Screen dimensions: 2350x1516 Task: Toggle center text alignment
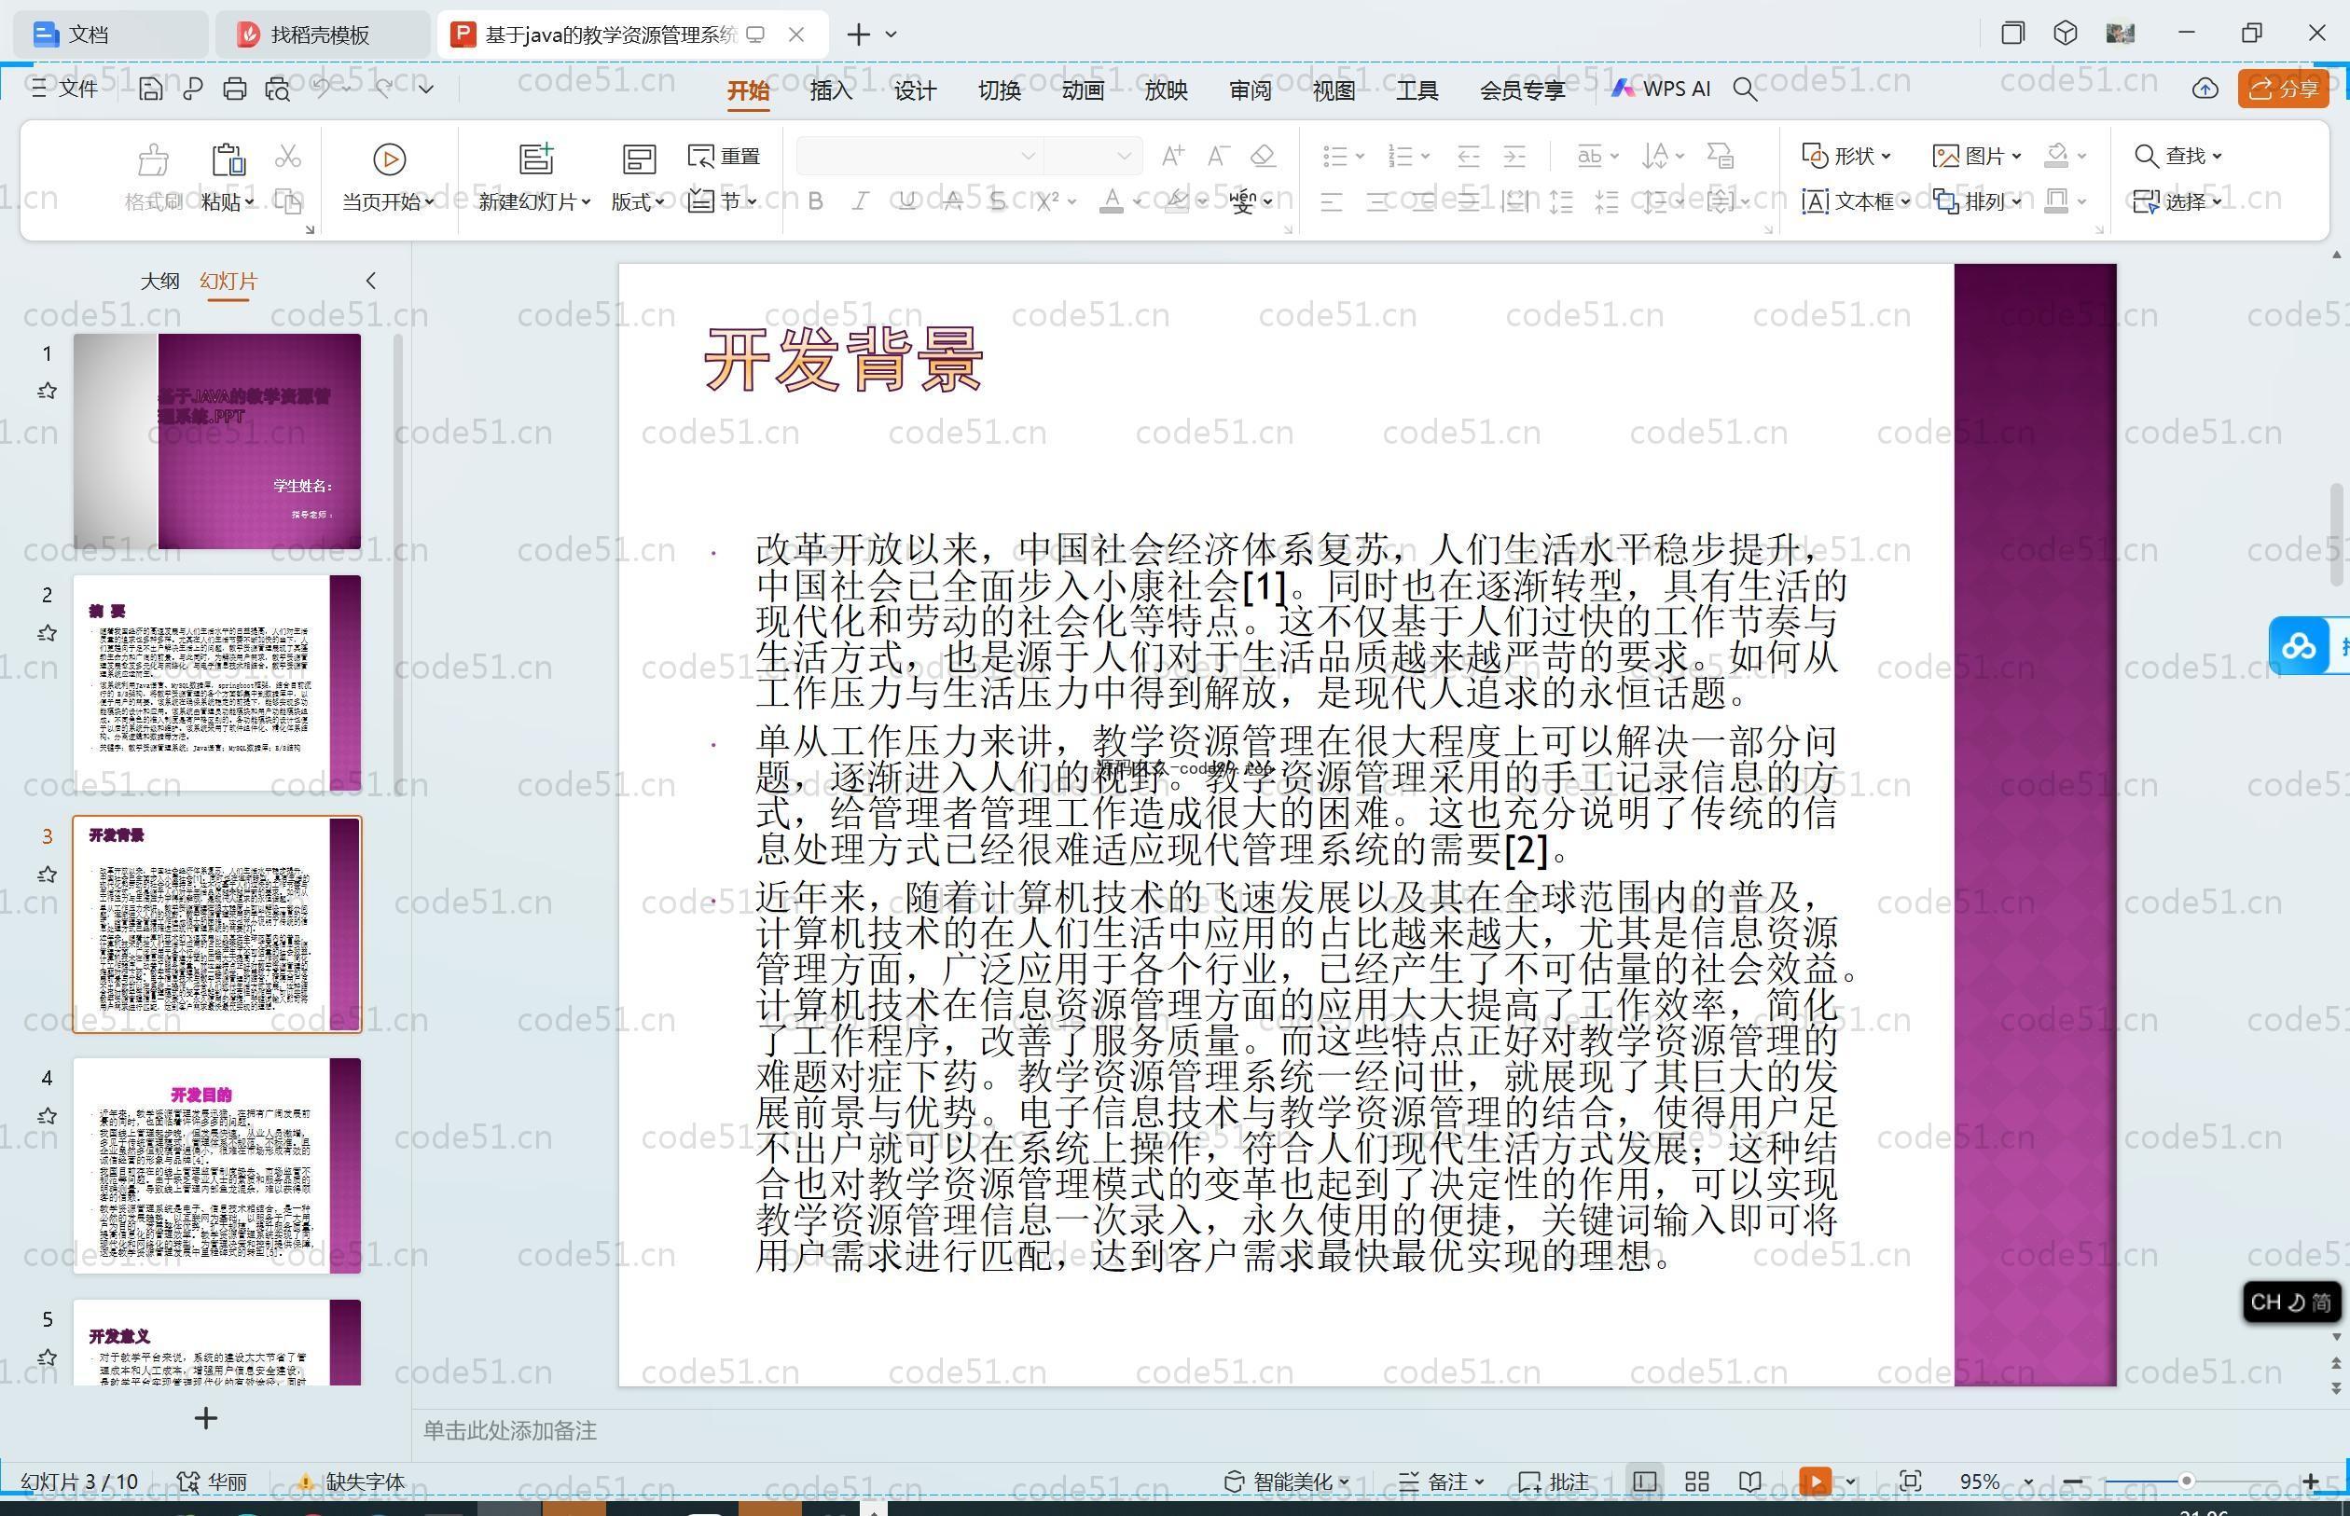click(x=1377, y=203)
